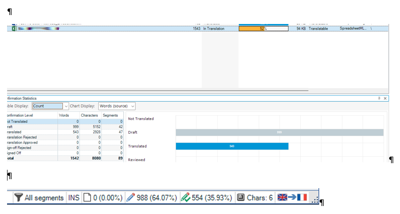Viewport: 400px width, 214px height.
Task: Click the All segments filter icon
Action: (18, 198)
